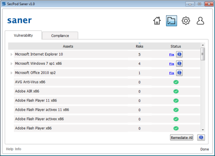Screen dimensions: 215x156
Task: Expand Microsoft Office 2010 sp2 row
Action: (12, 73)
